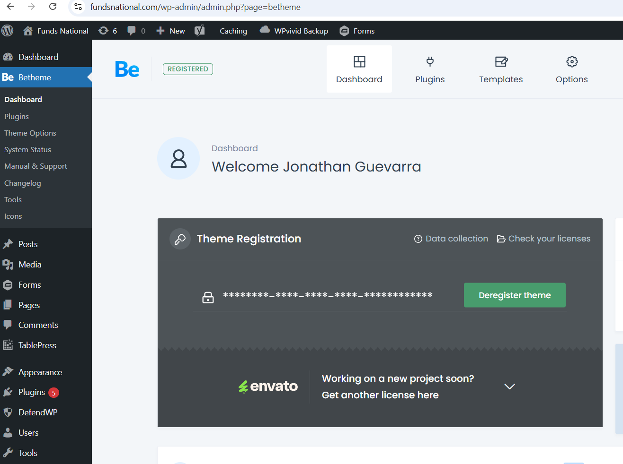Open the New content dropdown
Screen dimensions: 623x464
pyautogui.click(x=171, y=31)
